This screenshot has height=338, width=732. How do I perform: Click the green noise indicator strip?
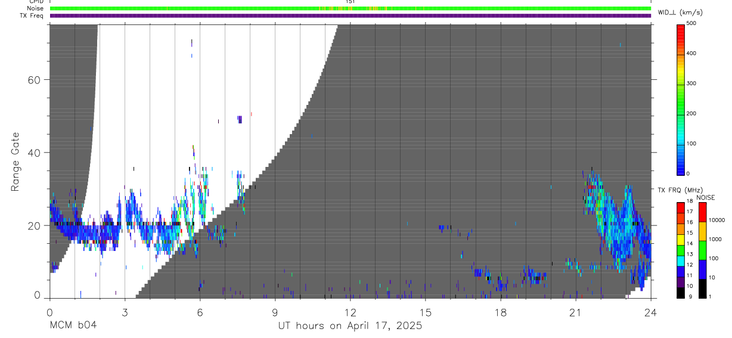[351, 9]
